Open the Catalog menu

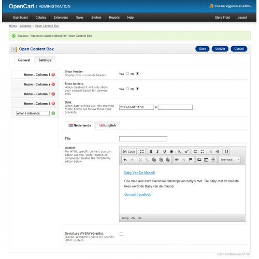tap(40, 18)
